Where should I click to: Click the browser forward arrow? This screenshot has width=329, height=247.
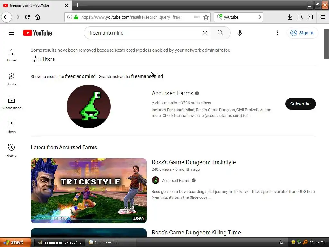click(x=17, y=17)
